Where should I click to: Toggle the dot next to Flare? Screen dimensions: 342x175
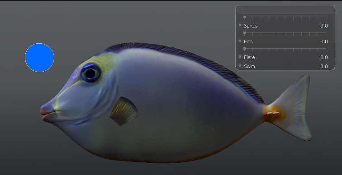pos(240,57)
